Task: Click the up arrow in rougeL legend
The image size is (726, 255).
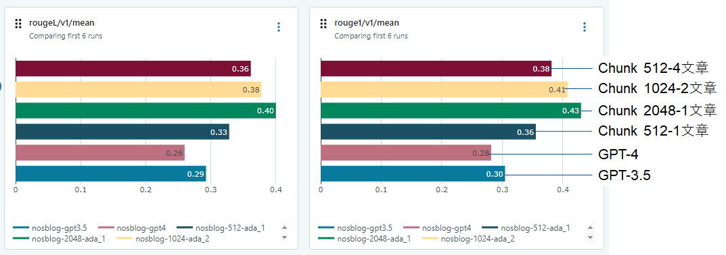Action: point(284,228)
